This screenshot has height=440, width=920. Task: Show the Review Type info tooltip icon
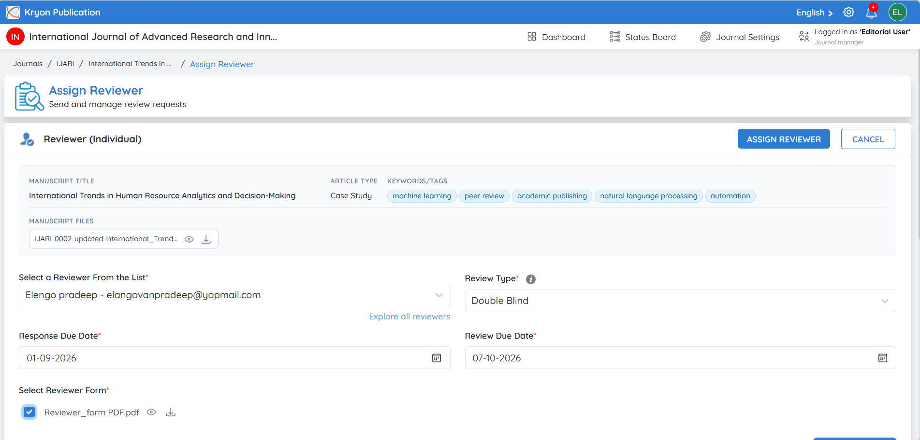pos(530,279)
